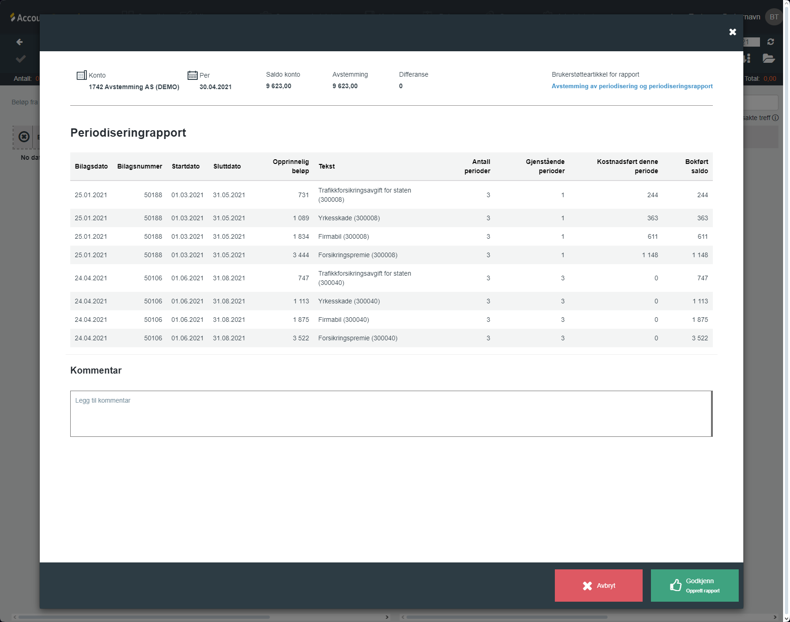Click the Konto ledger icon
The width and height of the screenshot is (790, 622).
pos(81,75)
